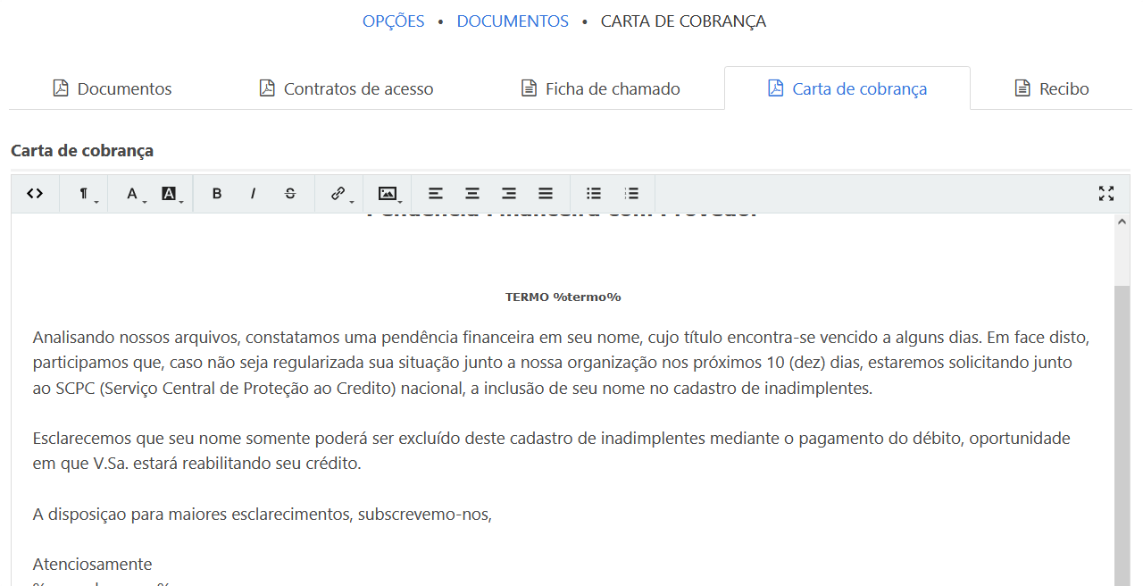Insert an unordered bullet list

click(x=594, y=194)
